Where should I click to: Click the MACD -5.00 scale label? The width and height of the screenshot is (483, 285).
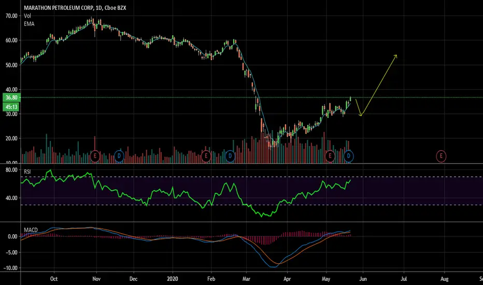point(11,252)
